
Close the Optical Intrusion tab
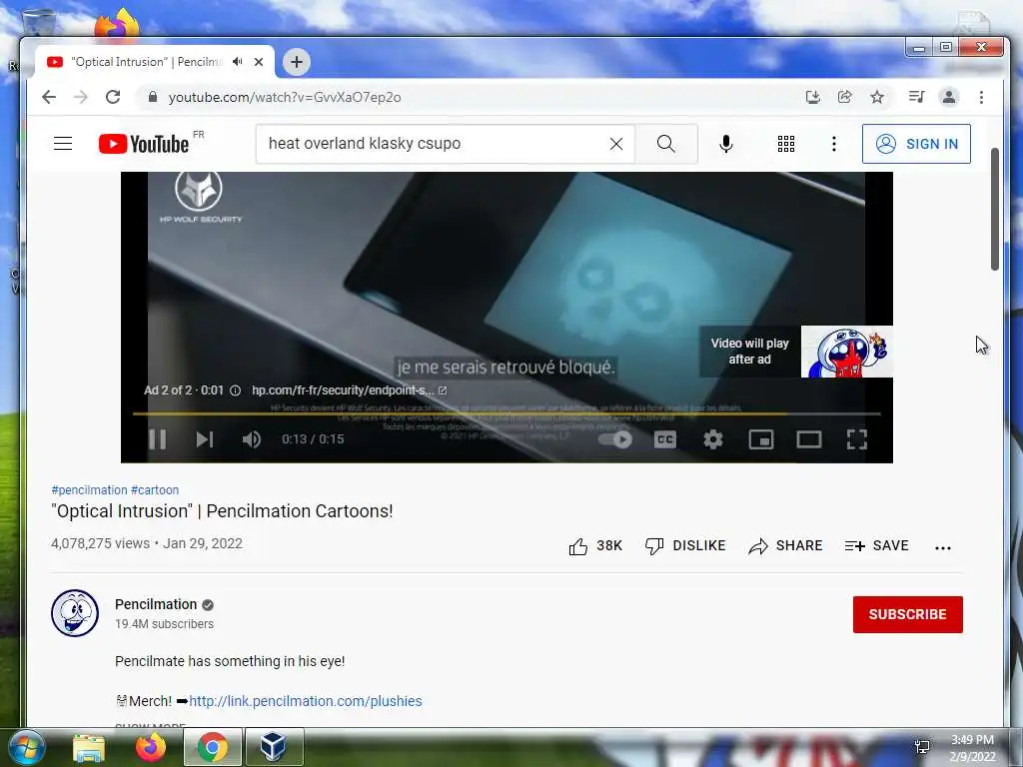(x=259, y=62)
